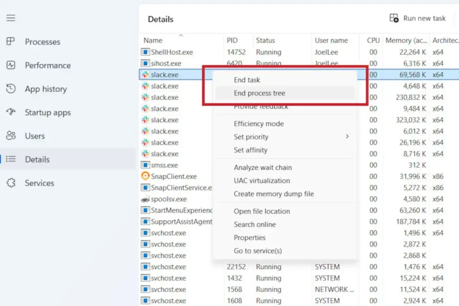Select the smss.exe process name
This screenshot has width=459, height=306.
164,165
